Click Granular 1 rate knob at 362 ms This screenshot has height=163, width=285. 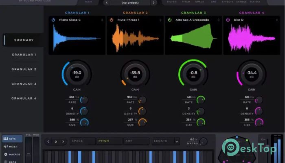(x=84, y=100)
